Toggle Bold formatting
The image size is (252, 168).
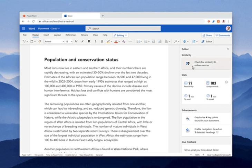[x=89, y=41]
